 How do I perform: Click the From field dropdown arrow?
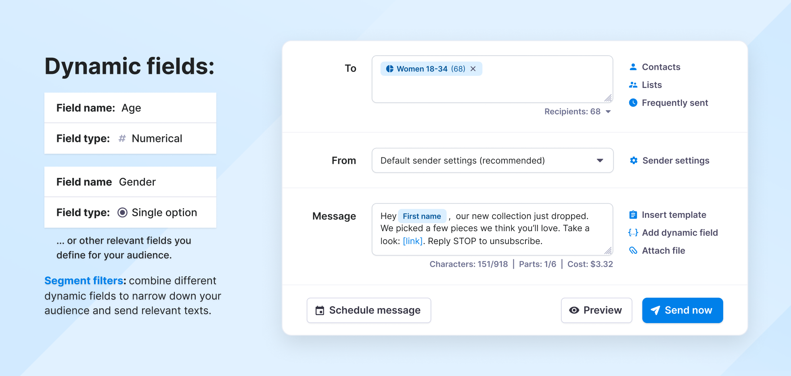point(600,161)
